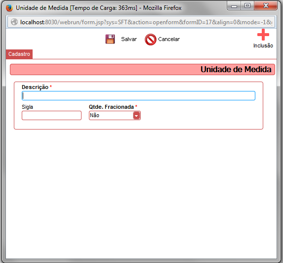Click the red plus Inclusão icon
Image resolution: width=283 pixels, height=263 pixels.
pos(263,35)
